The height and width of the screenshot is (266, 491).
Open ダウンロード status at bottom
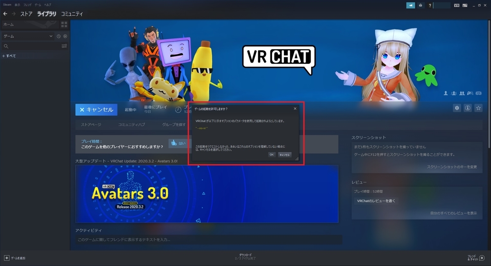point(245,257)
